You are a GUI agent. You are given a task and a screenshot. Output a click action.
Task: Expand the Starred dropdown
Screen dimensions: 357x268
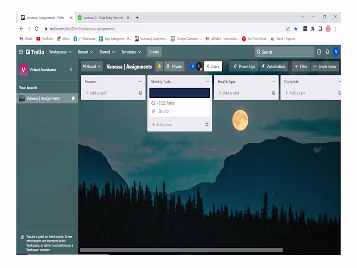click(x=107, y=52)
